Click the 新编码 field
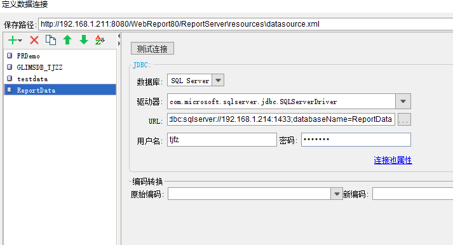 tap(412, 194)
